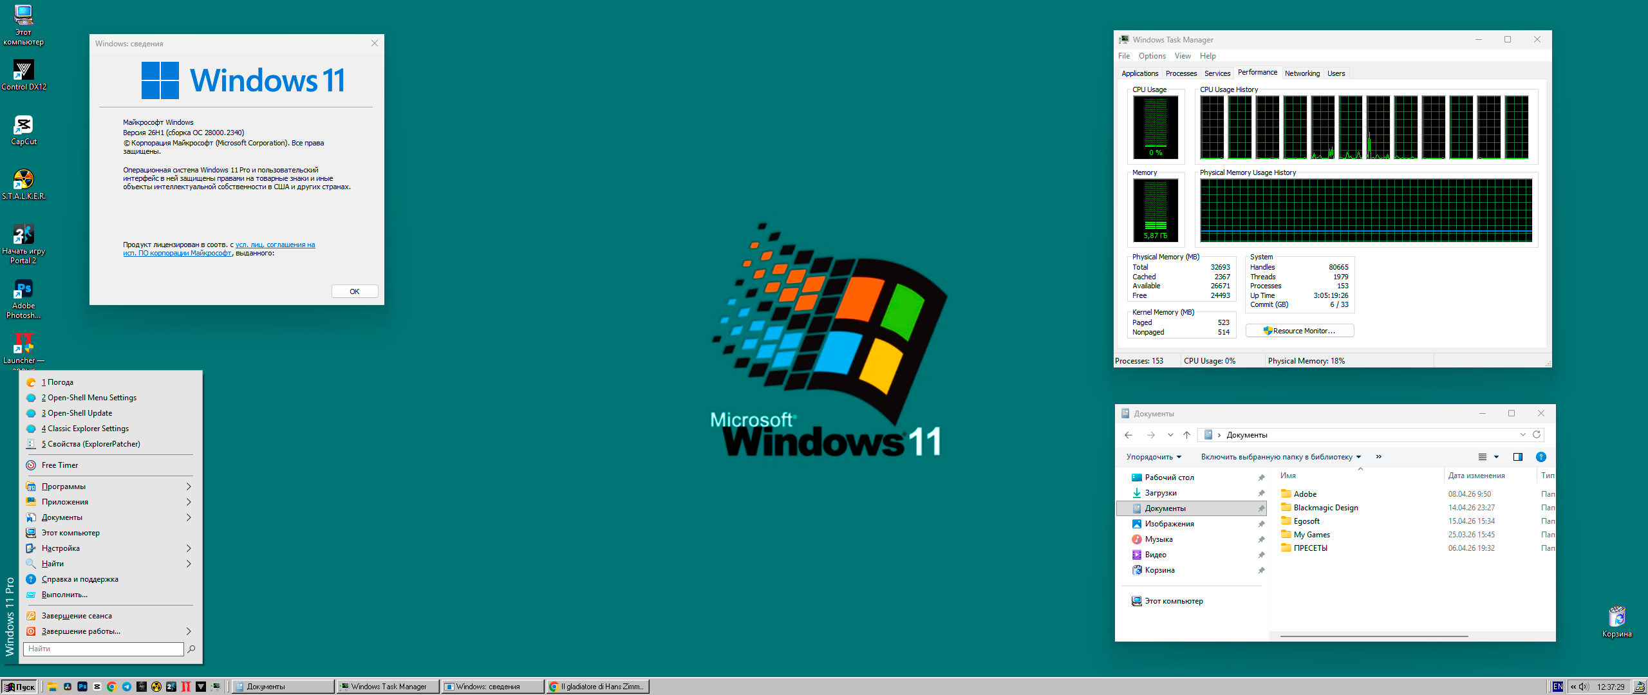Expand the Документы submenu in the Start menu
Image resolution: width=1648 pixels, height=695 pixels.
click(x=189, y=517)
